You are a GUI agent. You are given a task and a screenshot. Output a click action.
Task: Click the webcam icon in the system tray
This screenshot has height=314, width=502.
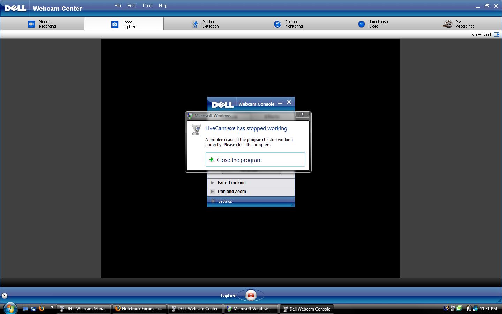click(x=453, y=308)
